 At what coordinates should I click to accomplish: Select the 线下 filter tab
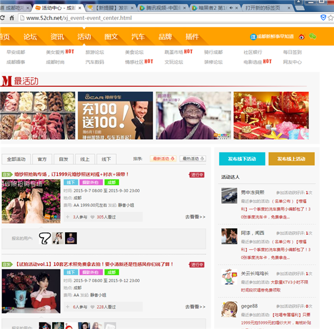[106, 159]
